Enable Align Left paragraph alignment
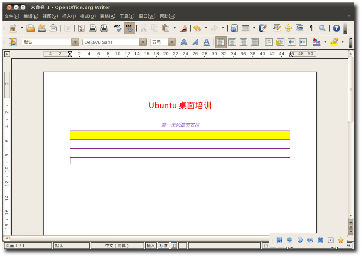 coord(221,42)
